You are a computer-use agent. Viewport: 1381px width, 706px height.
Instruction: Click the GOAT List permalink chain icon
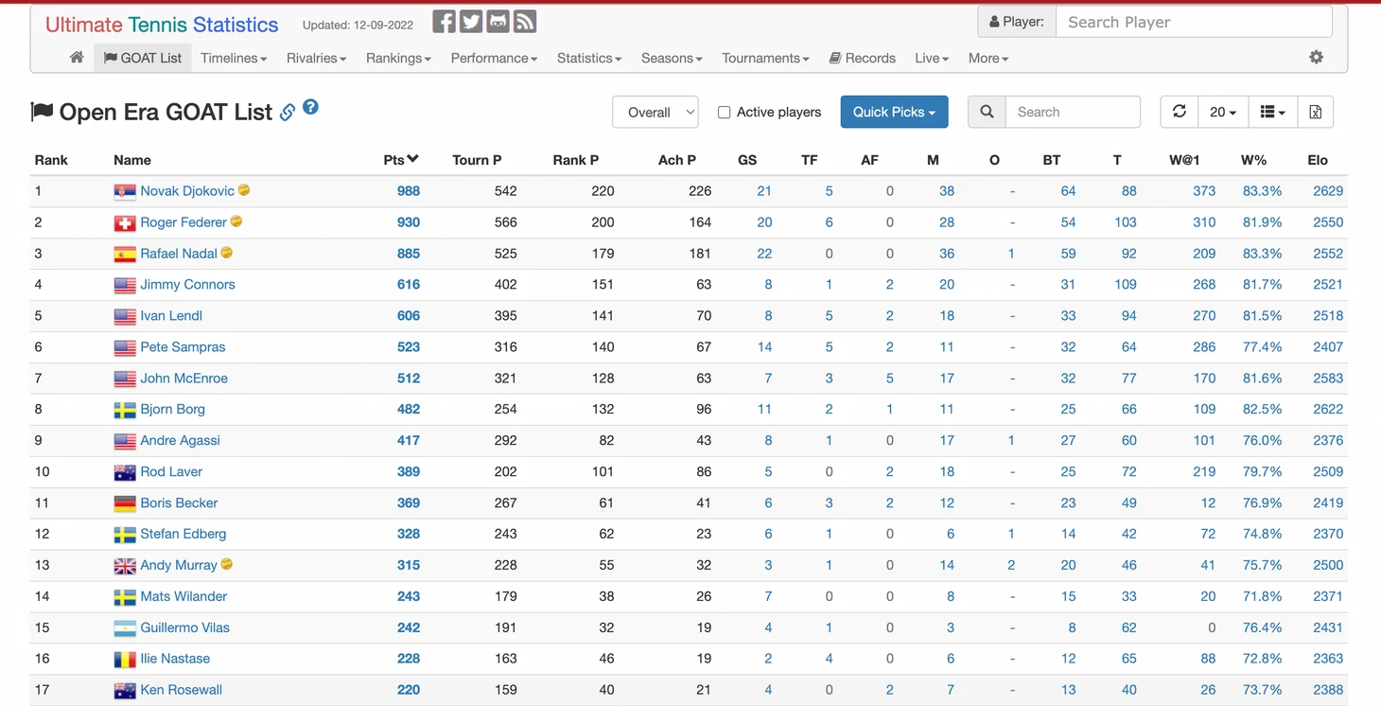[288, 113]
